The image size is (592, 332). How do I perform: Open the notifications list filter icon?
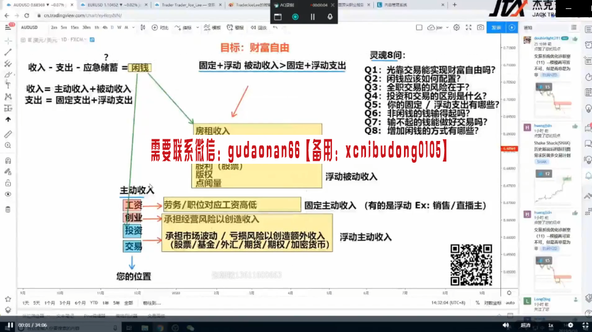[x=574, y=27]
